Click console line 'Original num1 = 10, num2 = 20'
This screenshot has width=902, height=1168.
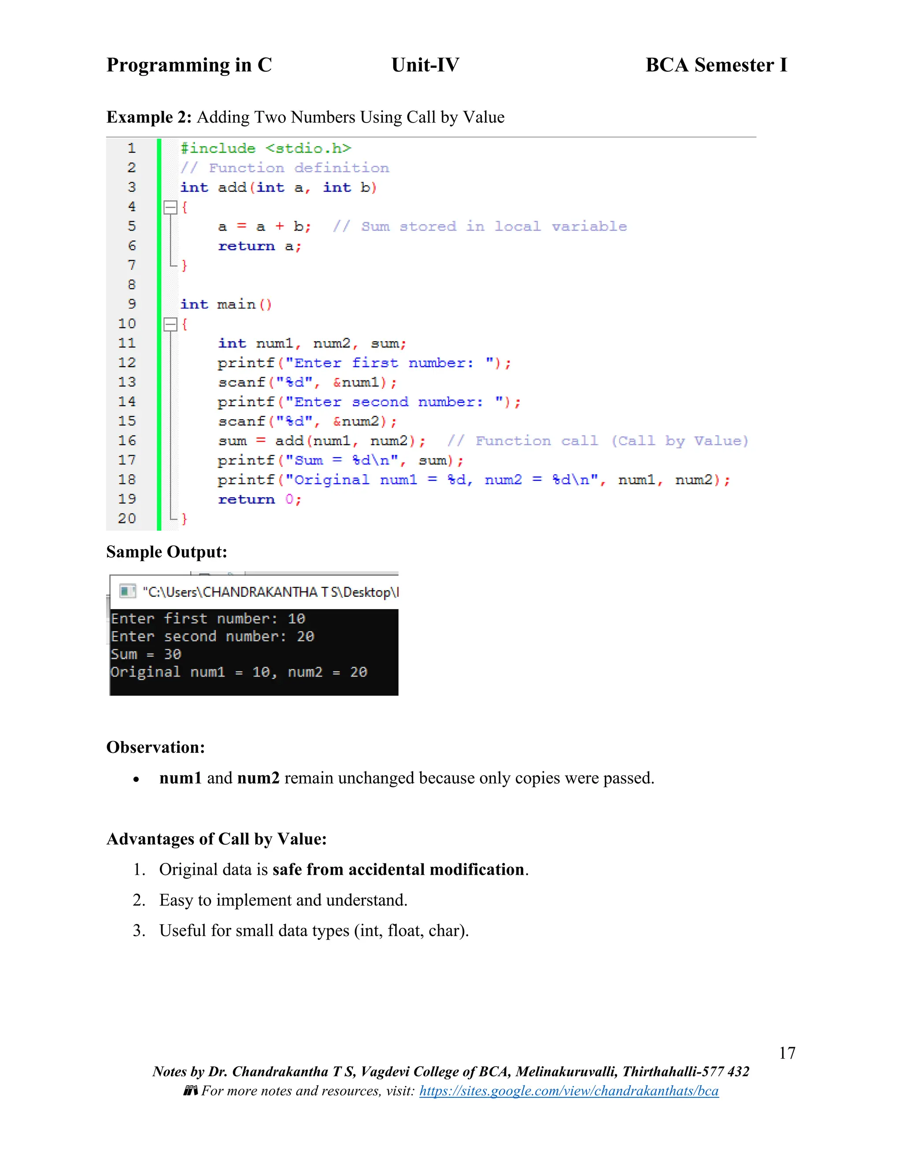[x=239, y=672]
